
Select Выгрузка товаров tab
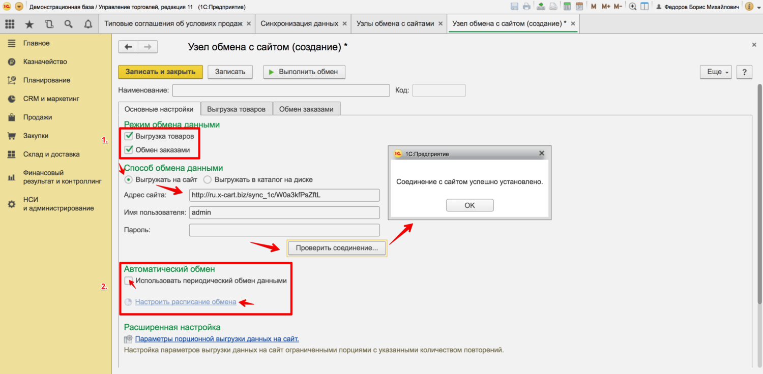pyautogui.click(x=237, y=109)
